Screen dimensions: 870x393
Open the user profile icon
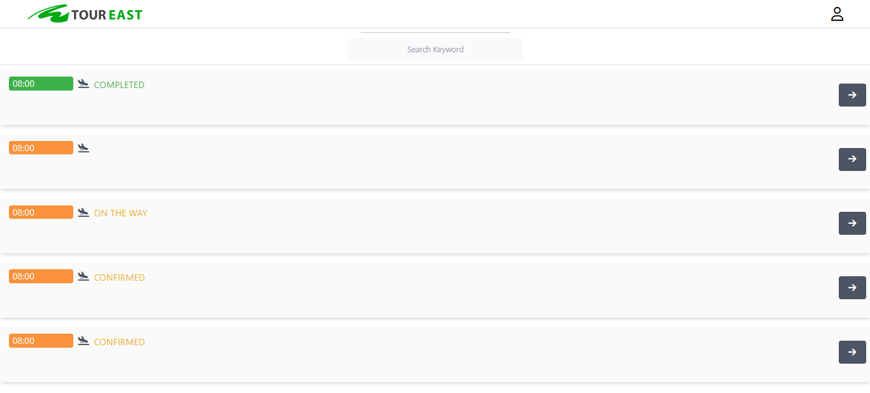pyautogui.click(x=837, y=14)
